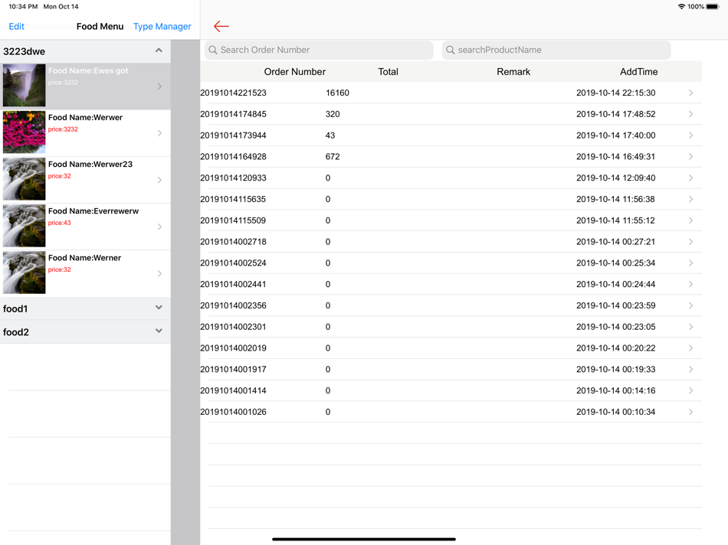Focus the Search Order Number field
Viewport: 728px width, 545px height.
319,50
